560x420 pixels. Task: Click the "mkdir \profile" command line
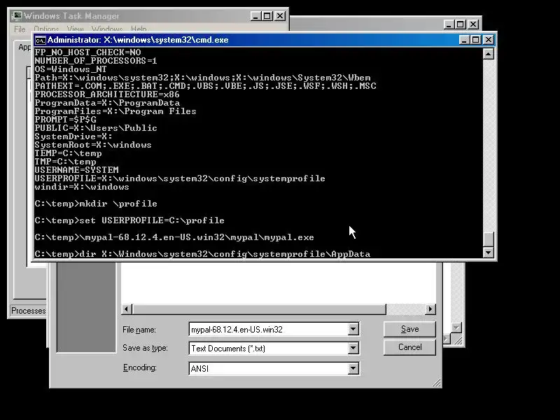[x=96, y=204]
